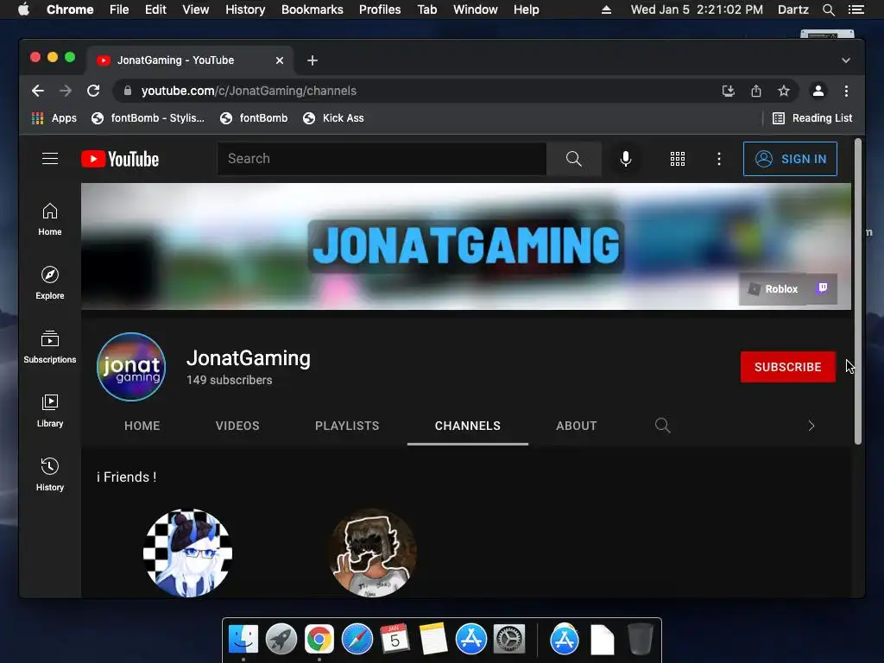884x663 pixels.
Task: Open Control Center list icon in menu bar
Action: pyautogui.click(x=856, y=9)
